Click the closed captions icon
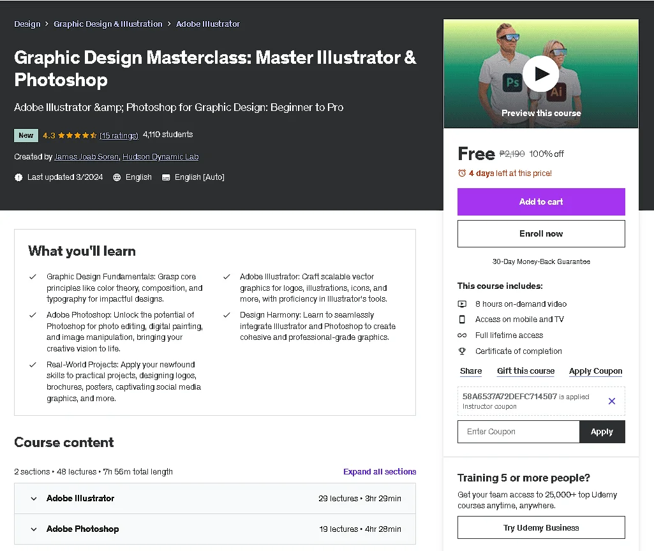654x551 pixels. coord(166,177)
